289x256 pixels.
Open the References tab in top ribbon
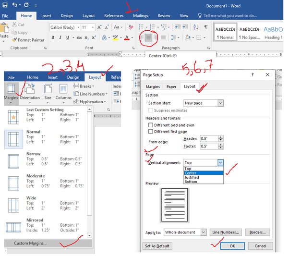point(114,16)
